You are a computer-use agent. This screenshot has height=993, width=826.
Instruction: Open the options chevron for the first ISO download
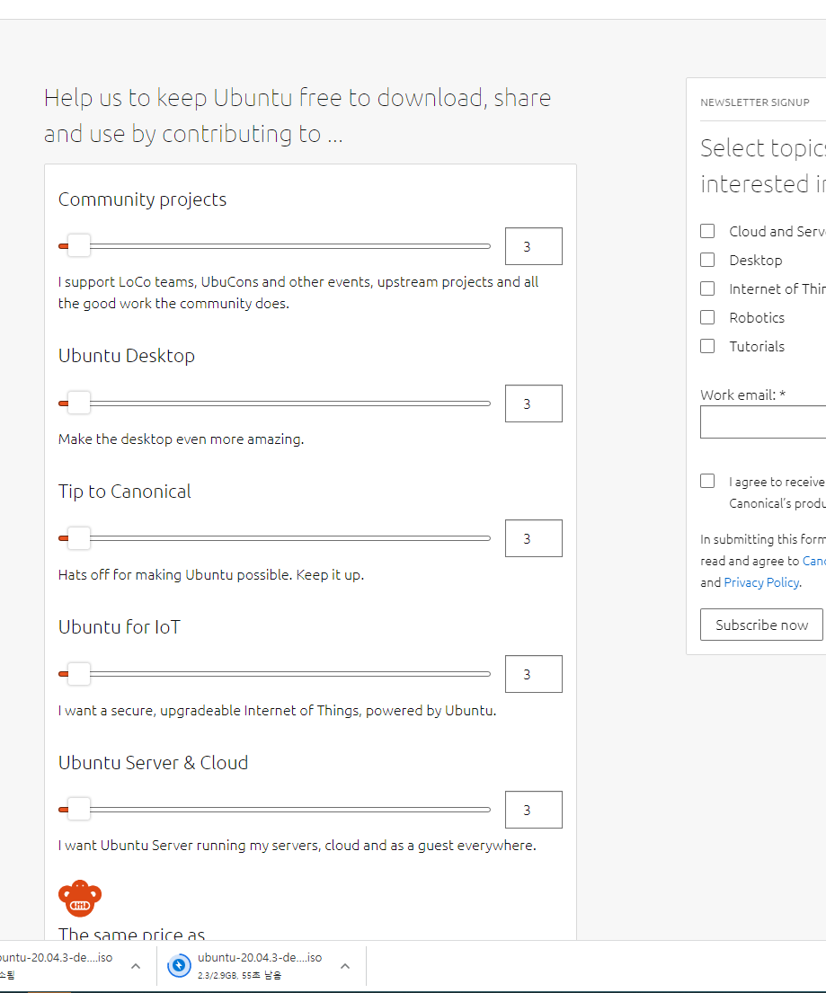[x=136, y=966]
